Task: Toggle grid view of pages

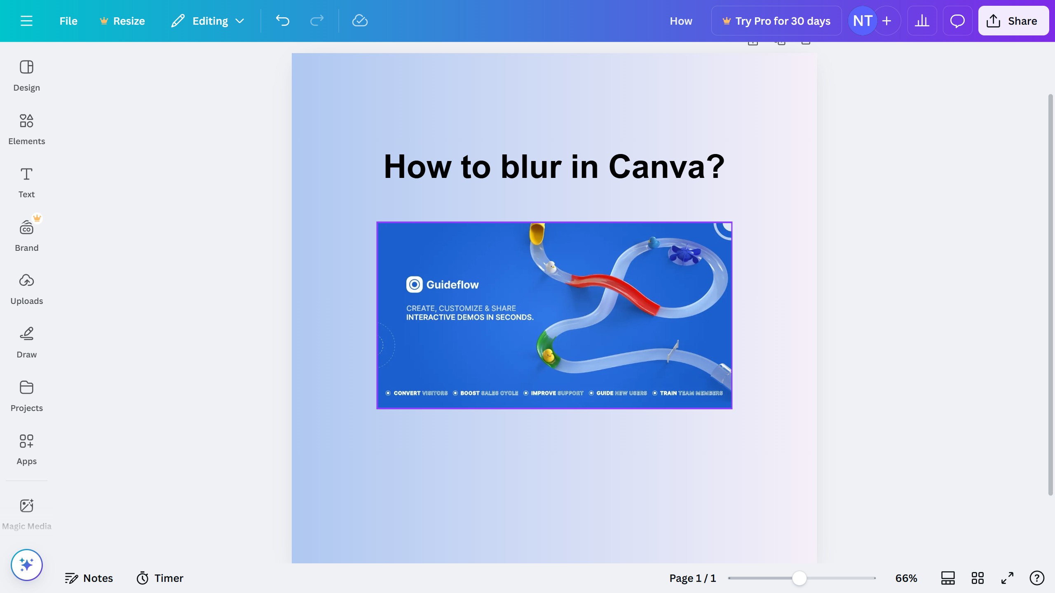Action: [x=978, y=578]
